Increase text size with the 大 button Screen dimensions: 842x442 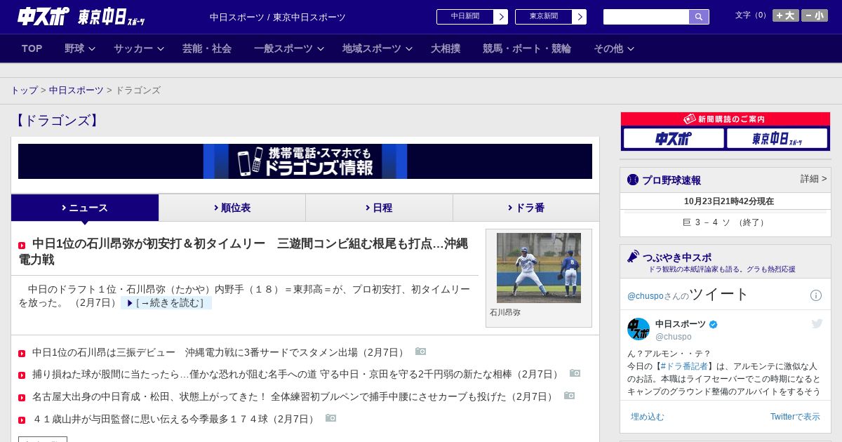click(786, 15)
